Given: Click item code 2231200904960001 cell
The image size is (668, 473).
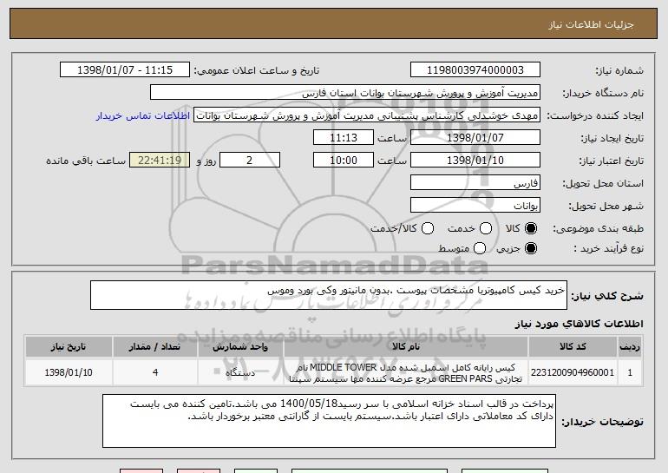Looking at the screenshot, I should click(x=573, y=372).
